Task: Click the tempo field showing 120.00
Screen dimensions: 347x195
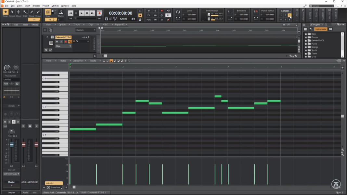Action: coord(123,19)
